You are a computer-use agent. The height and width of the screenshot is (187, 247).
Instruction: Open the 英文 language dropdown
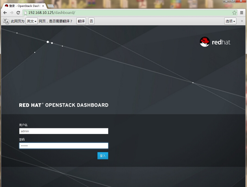tap(32, 21)
